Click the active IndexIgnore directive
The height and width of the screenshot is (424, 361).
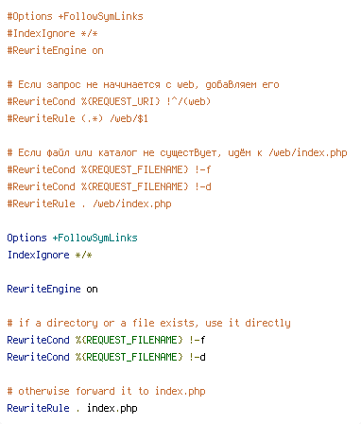pos(38,255)
